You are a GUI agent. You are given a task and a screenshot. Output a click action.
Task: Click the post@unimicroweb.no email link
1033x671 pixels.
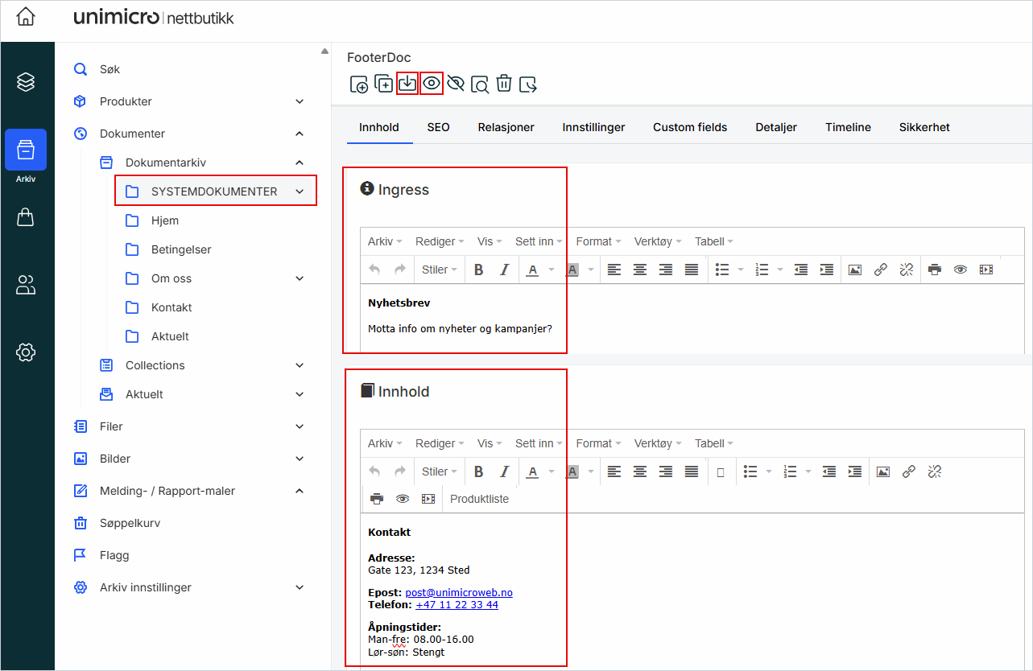(x=458, y=593)
